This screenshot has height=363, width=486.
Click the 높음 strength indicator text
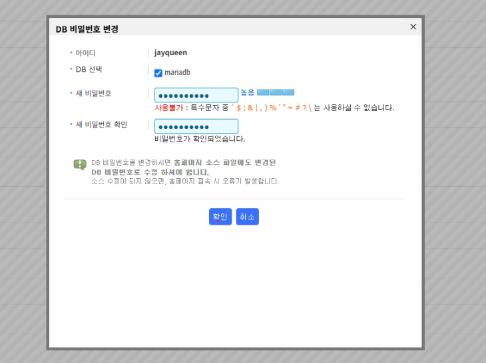click(247, 92)
